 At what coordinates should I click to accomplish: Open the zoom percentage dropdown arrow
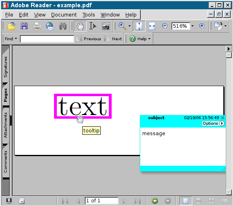tap(192, 26)
